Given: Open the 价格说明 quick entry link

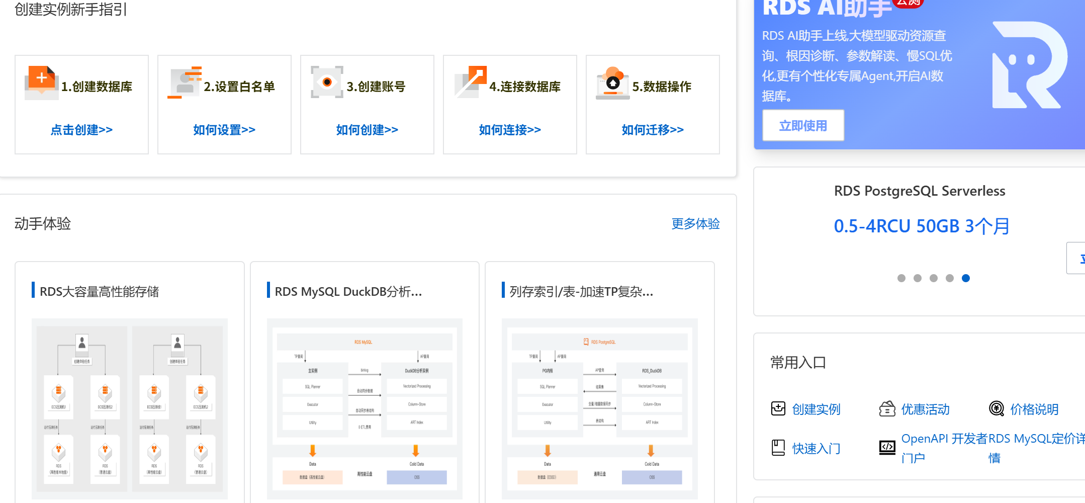Looking at the screenshot, I should point(1034,409).
